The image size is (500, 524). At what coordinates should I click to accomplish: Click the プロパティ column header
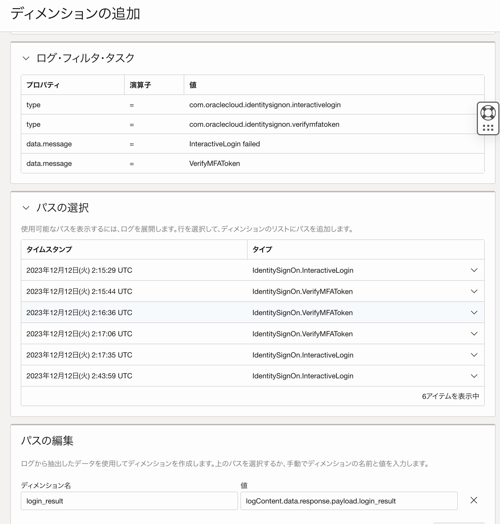pyautogui.click(x=43, y=85)
